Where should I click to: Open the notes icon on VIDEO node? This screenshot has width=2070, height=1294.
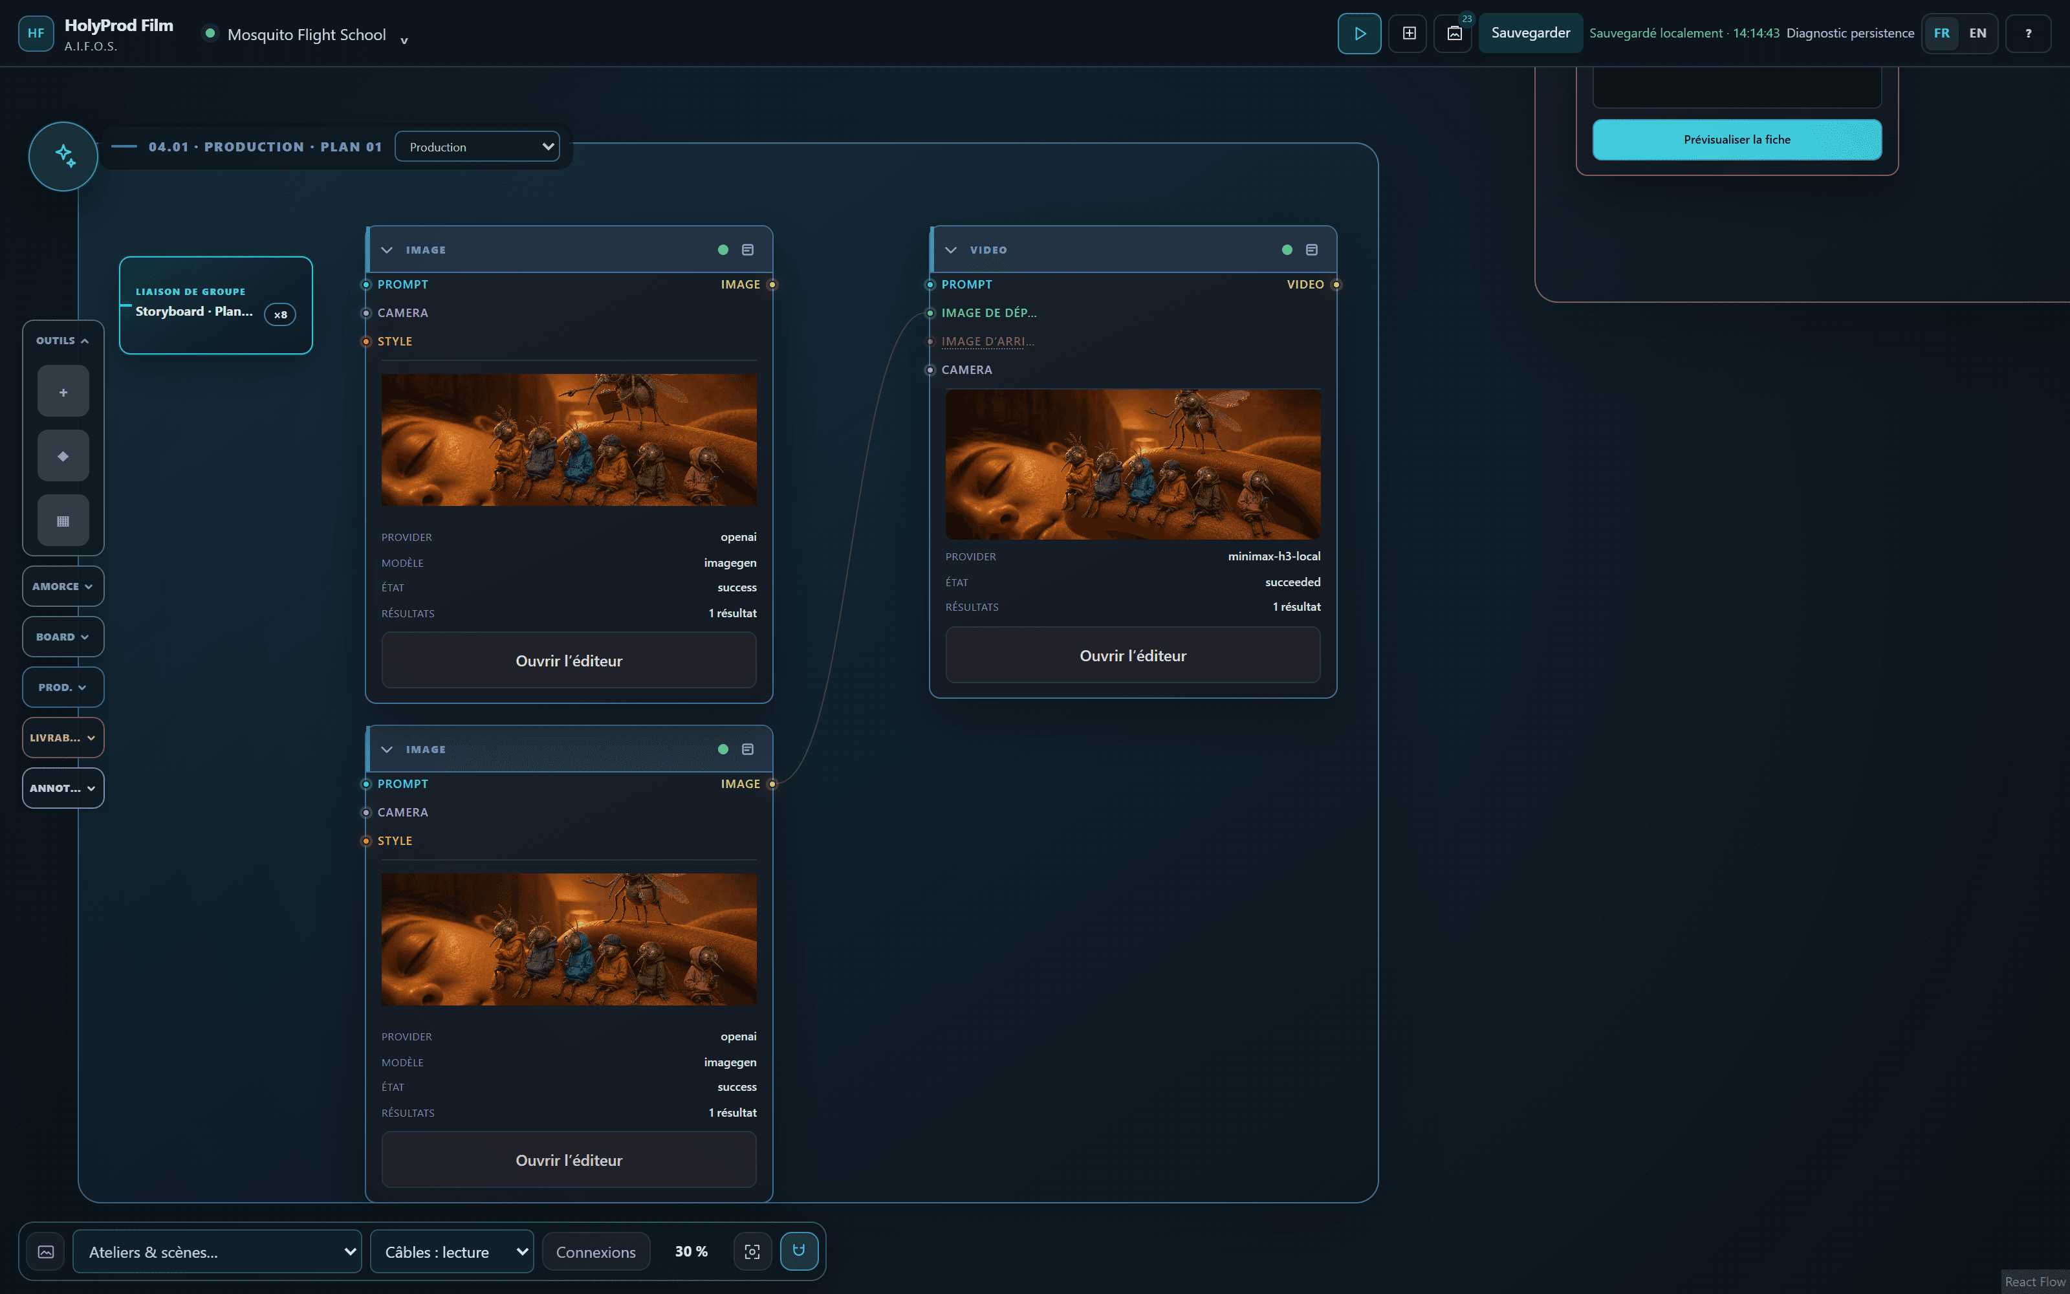coord(1311,250)
